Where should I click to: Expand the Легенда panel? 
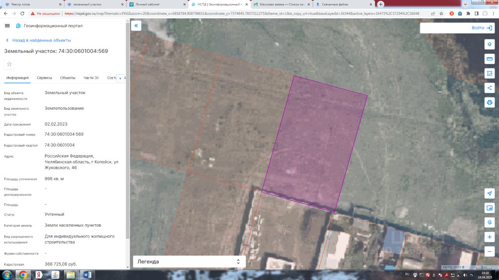(x=189, y=262)
